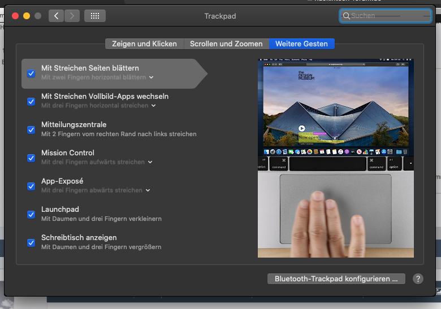Open help with the question mark button

pos(418,279)
